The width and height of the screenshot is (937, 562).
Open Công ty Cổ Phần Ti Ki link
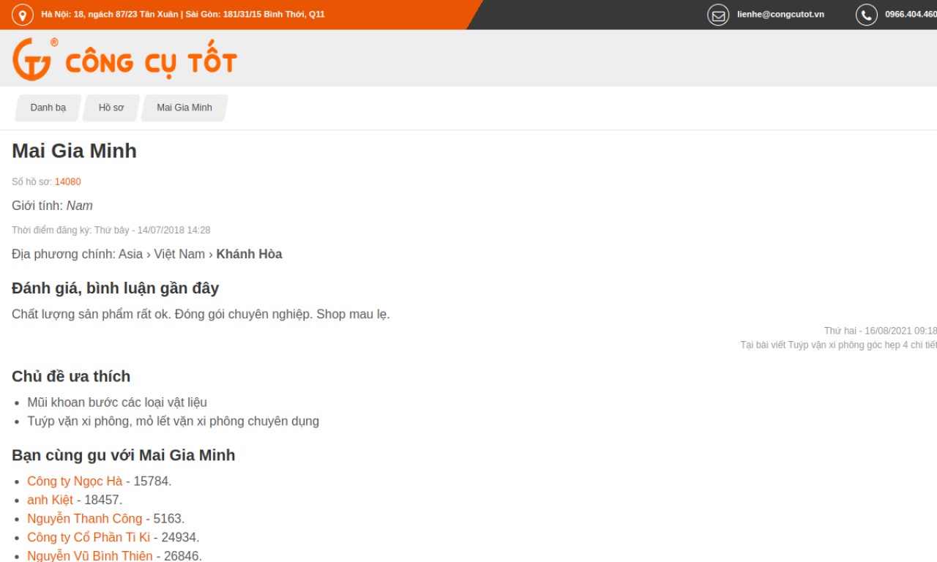(x=88, y=537)
